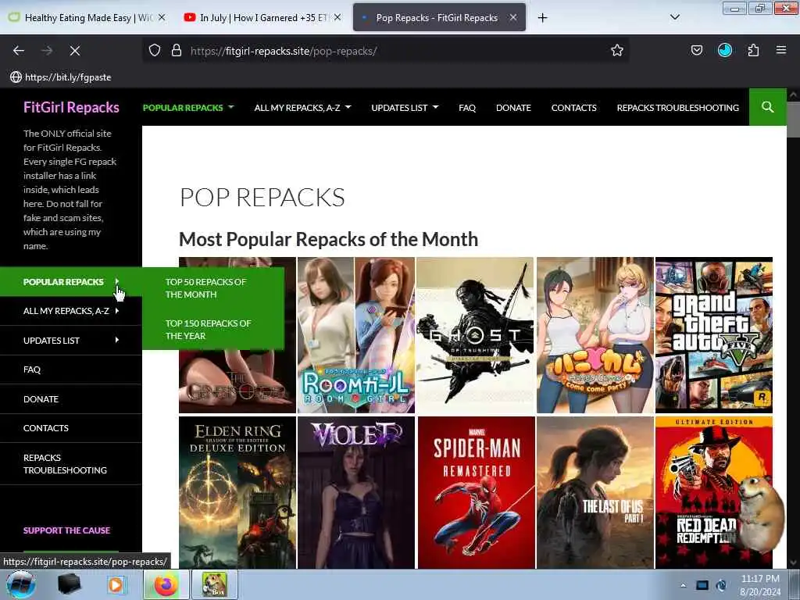Open Donate in the left sidebar

click(41, 399)
